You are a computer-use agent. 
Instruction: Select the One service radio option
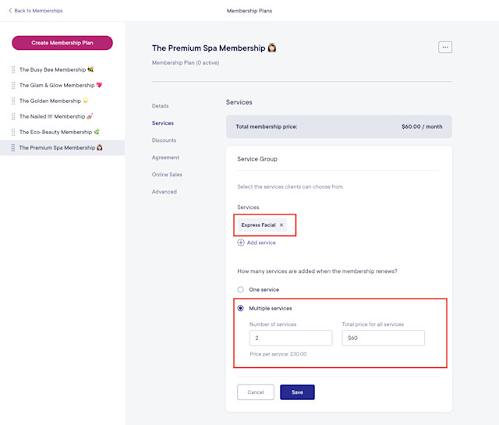point(241,289)
